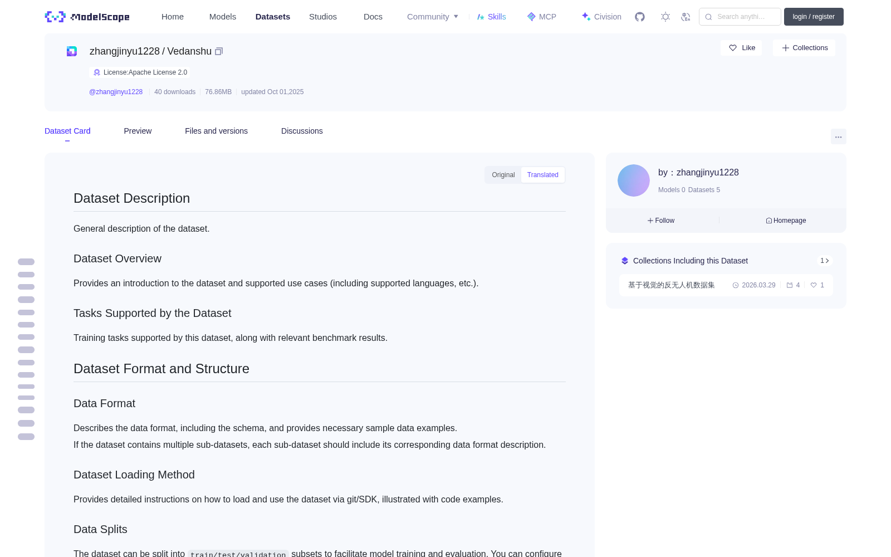891x557 pixels.
Task: Open the Skills page
Action: 491,17
